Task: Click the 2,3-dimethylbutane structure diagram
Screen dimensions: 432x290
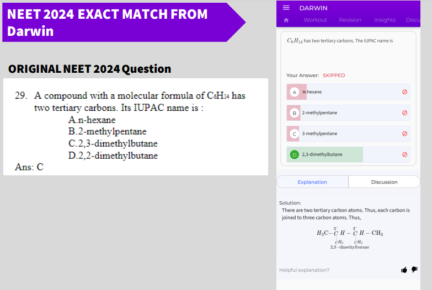Action: [350, 238]
